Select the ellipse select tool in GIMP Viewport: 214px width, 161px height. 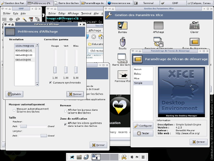(11, 19)
